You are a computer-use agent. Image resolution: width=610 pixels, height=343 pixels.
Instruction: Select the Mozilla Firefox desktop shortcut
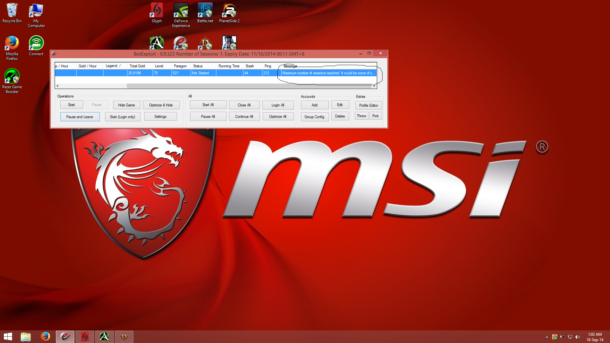pos(12,48)
